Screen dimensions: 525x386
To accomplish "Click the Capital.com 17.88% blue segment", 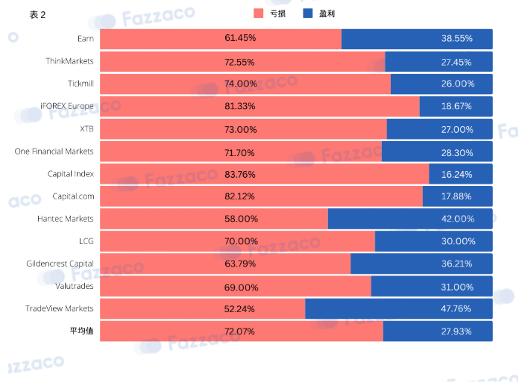I will pos(458,196).
